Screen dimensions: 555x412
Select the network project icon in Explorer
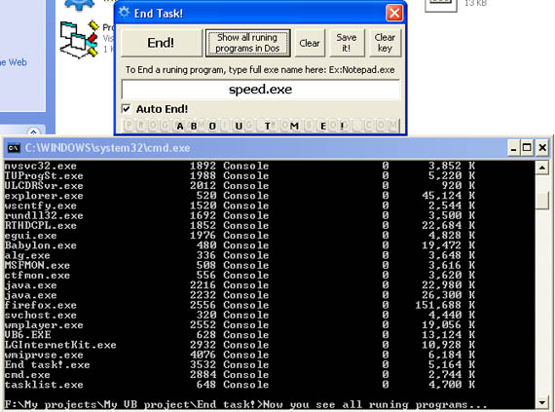coord(79,39)
